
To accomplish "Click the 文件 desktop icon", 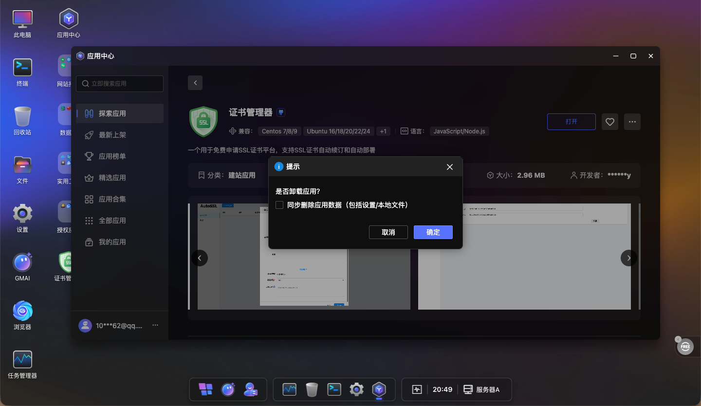I will pyautogui.click(x=22, y=170).
